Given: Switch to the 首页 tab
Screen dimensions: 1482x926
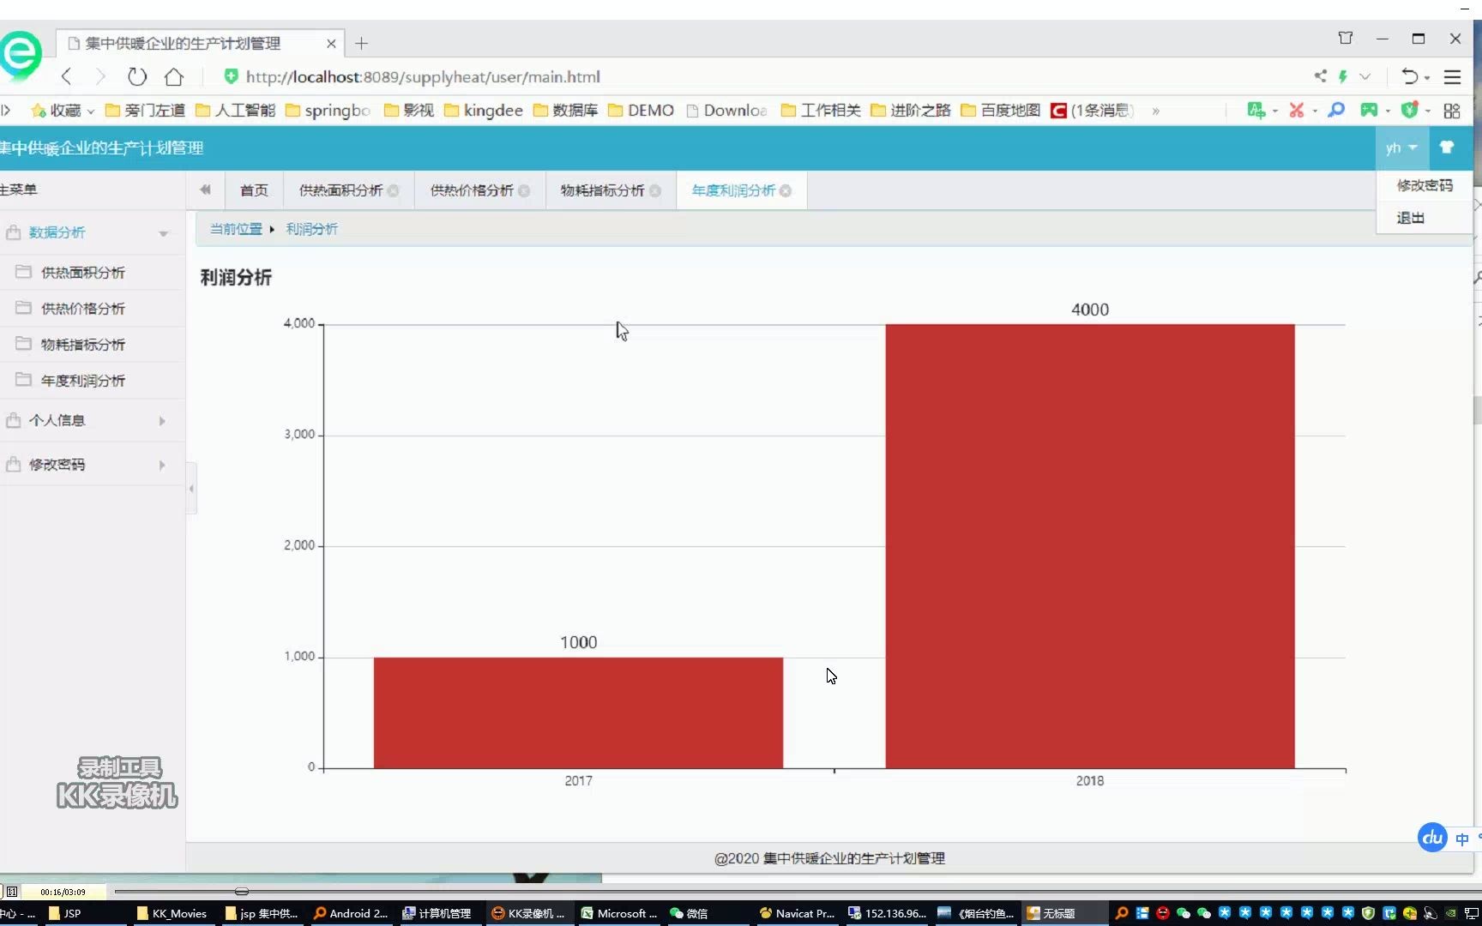Looking at the screenshot, I should pos(254,190).
